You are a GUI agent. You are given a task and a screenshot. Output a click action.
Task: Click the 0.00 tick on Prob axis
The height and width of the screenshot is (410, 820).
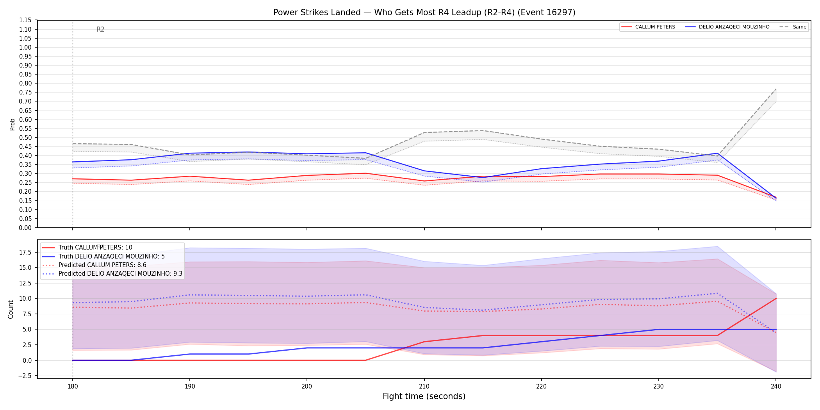coord(25,228)
